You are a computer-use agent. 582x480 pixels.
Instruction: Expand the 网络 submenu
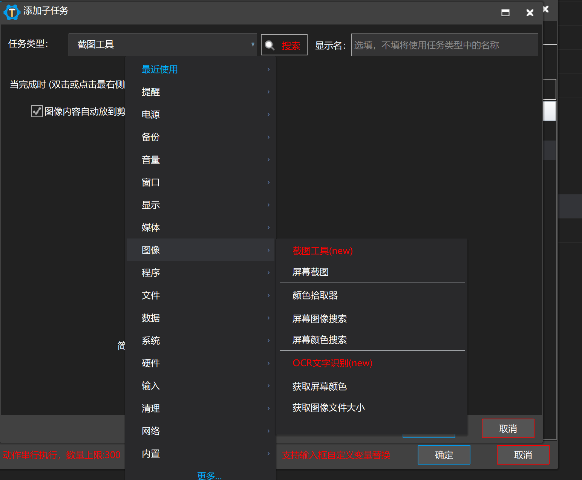201,431
